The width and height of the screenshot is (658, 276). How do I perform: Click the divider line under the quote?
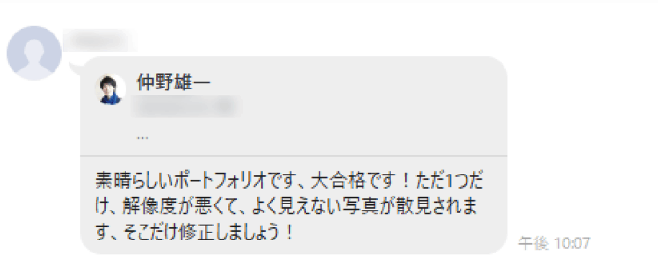pyautogui.click(x=294, y=156)
